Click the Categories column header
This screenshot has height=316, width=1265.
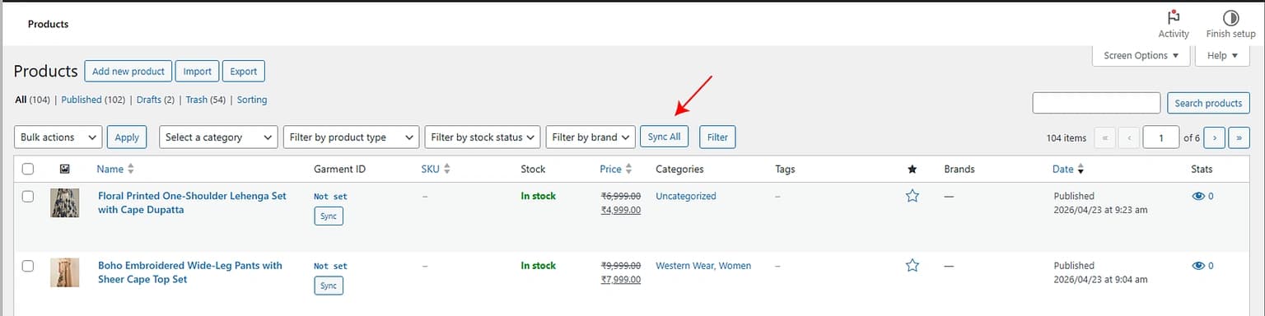[x=679, y=169]
